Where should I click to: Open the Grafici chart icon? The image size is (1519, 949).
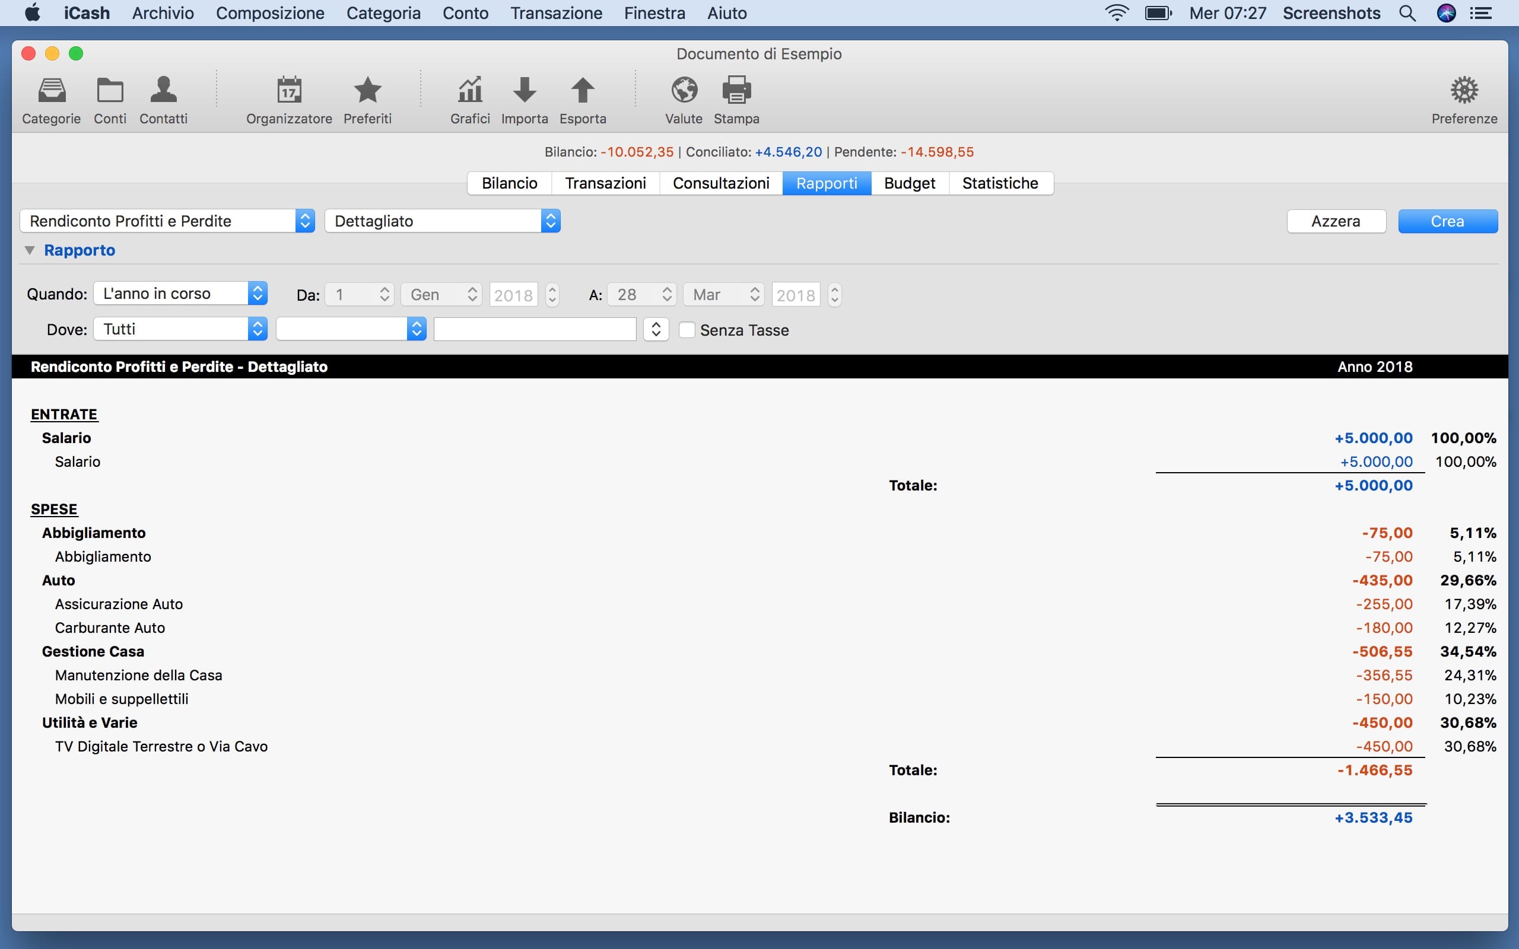(x=469, y=91)
